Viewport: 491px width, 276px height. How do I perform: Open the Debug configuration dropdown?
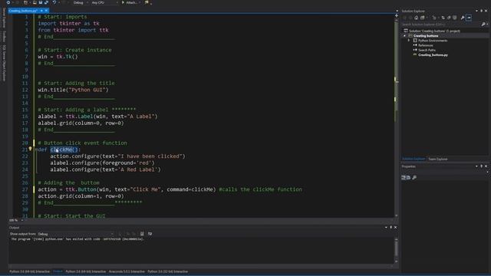click(x=80, y=2)
